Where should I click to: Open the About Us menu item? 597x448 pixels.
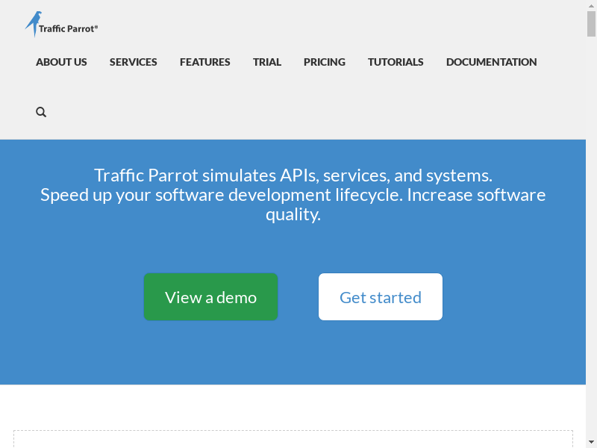pos(61,62)
